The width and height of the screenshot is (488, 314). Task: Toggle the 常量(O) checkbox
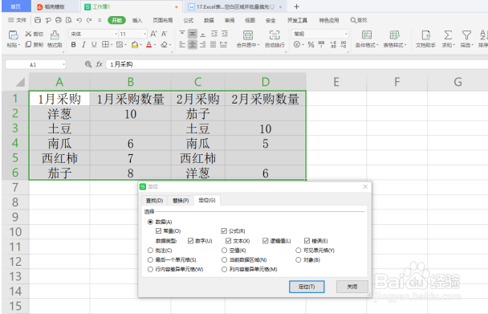point(158,230)
